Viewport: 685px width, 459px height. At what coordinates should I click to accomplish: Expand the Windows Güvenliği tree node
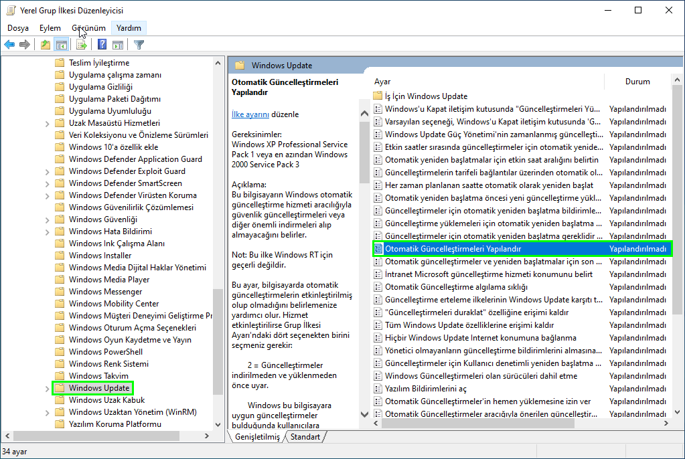tap(47, 219)
